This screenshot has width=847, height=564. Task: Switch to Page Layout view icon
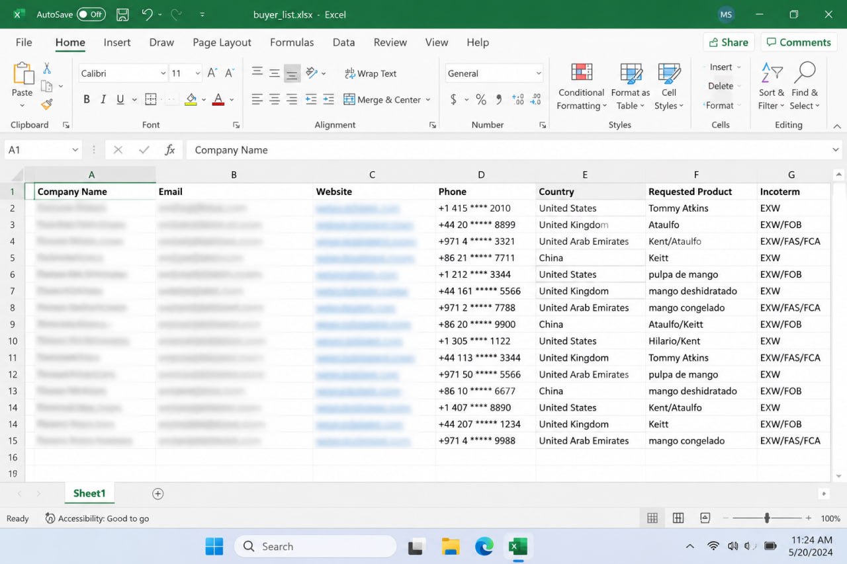pyautogui.click(x=678, y=518)
